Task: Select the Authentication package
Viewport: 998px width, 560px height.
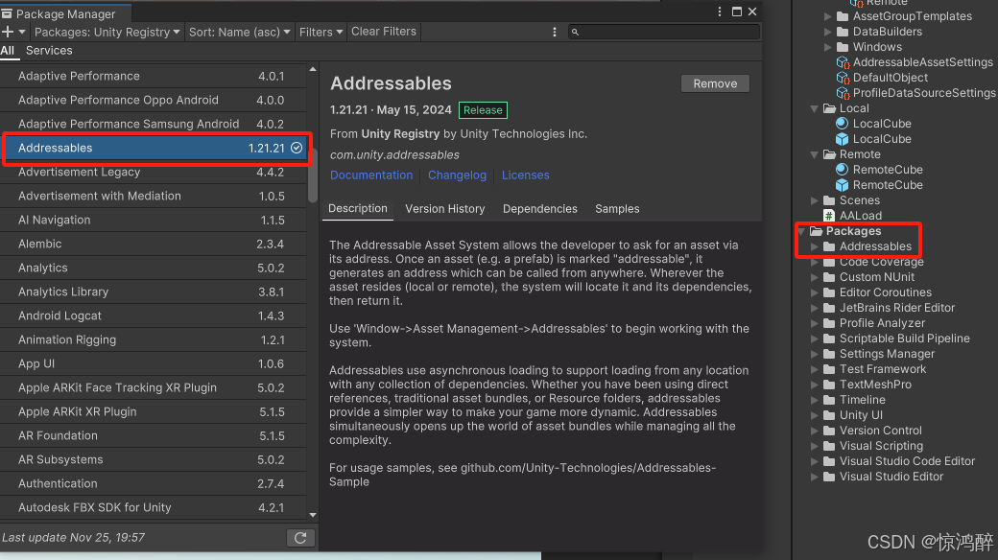Action: coord(153,483)
